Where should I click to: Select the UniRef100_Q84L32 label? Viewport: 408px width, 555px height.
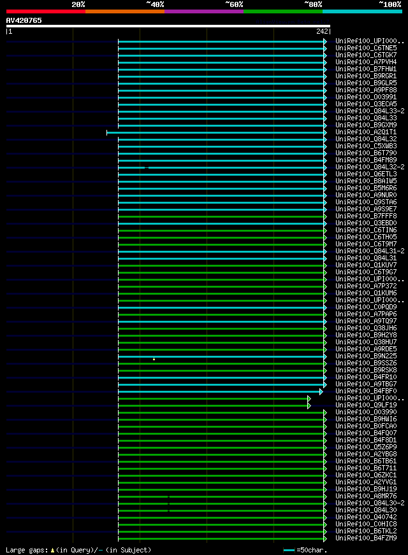[x=366, y=139]
